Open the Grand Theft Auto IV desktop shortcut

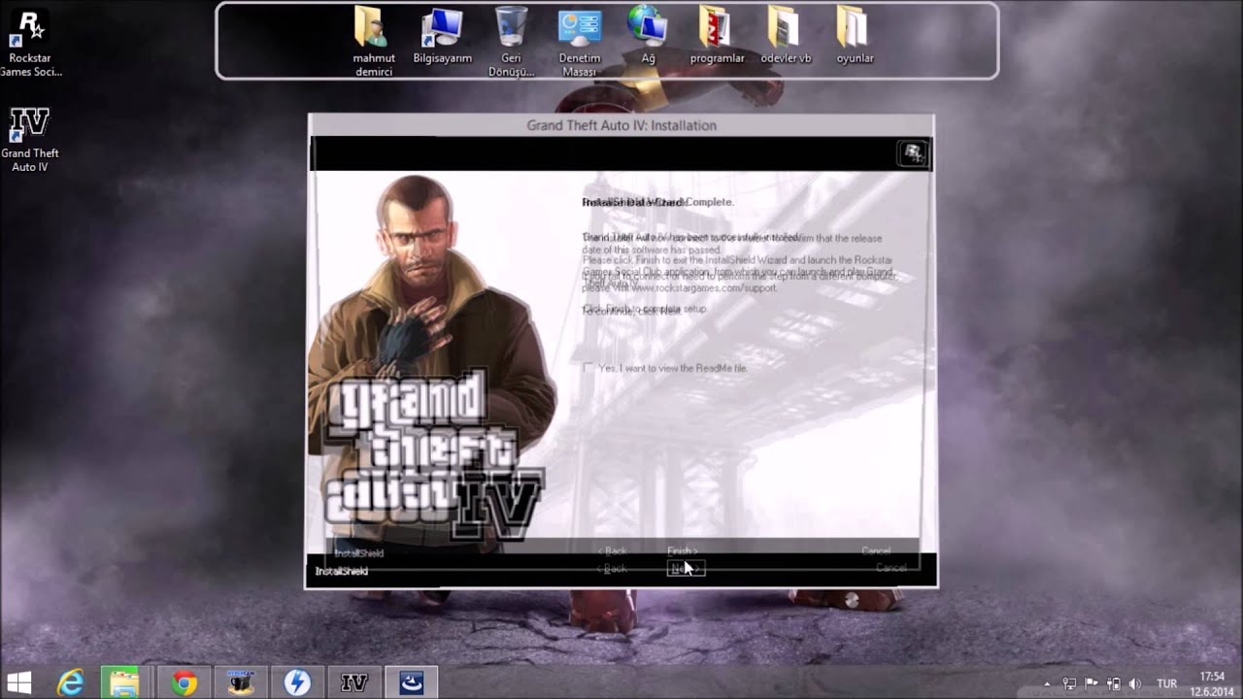coord(30,139)
